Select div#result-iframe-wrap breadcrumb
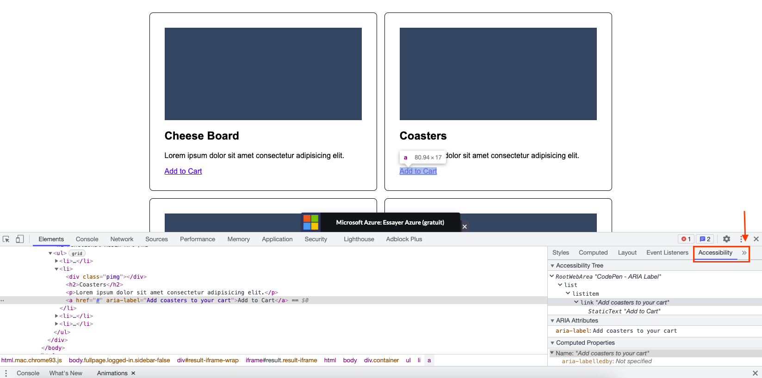Viewport: 762px width, 378px height. point(208,360)
